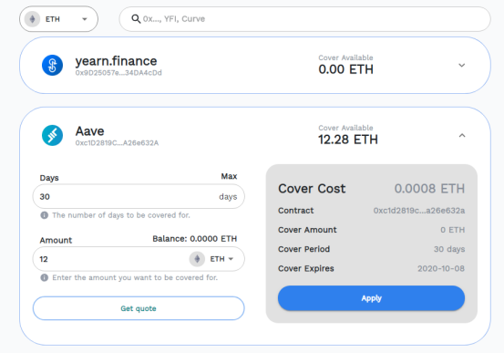Open the ETH currency dropdown at top
This screenshot has width=504, height=353.
(58, 19)
